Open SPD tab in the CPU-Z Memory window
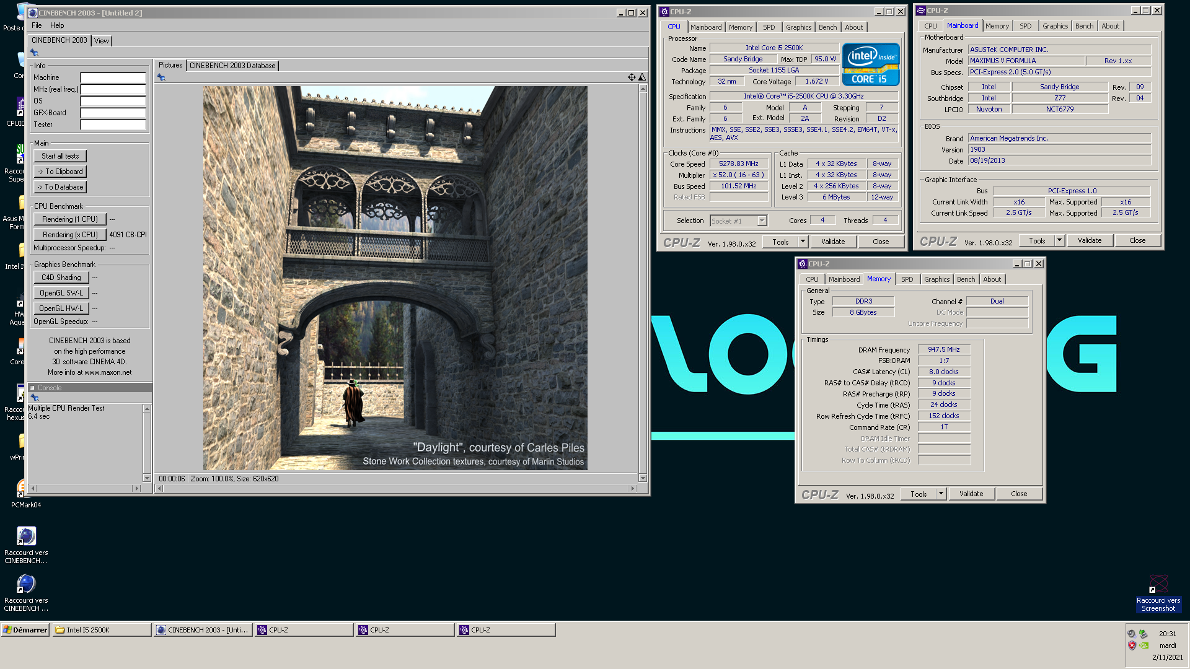 (x=907, y=279)
